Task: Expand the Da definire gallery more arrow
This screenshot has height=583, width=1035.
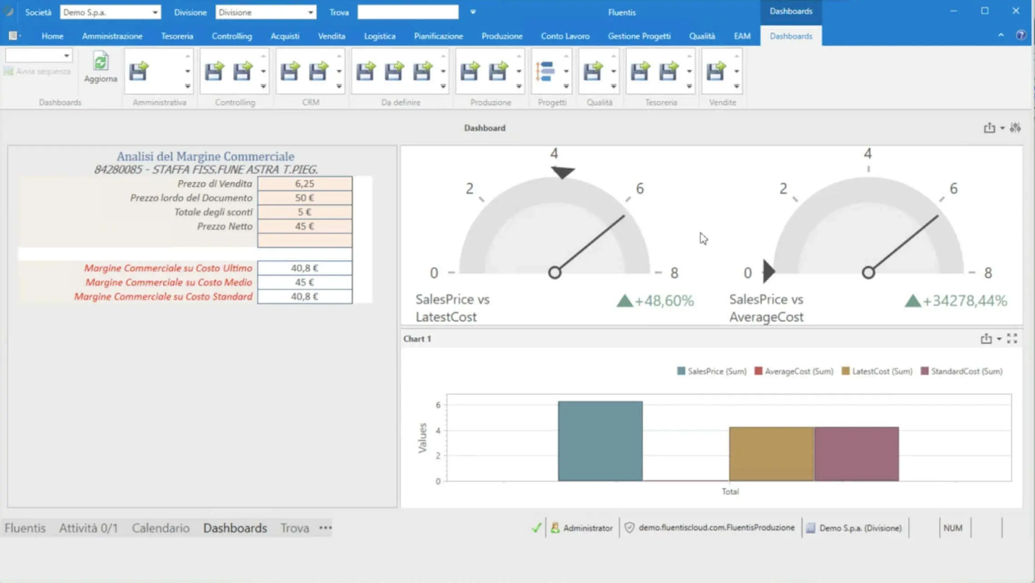Action: [443, 86]
